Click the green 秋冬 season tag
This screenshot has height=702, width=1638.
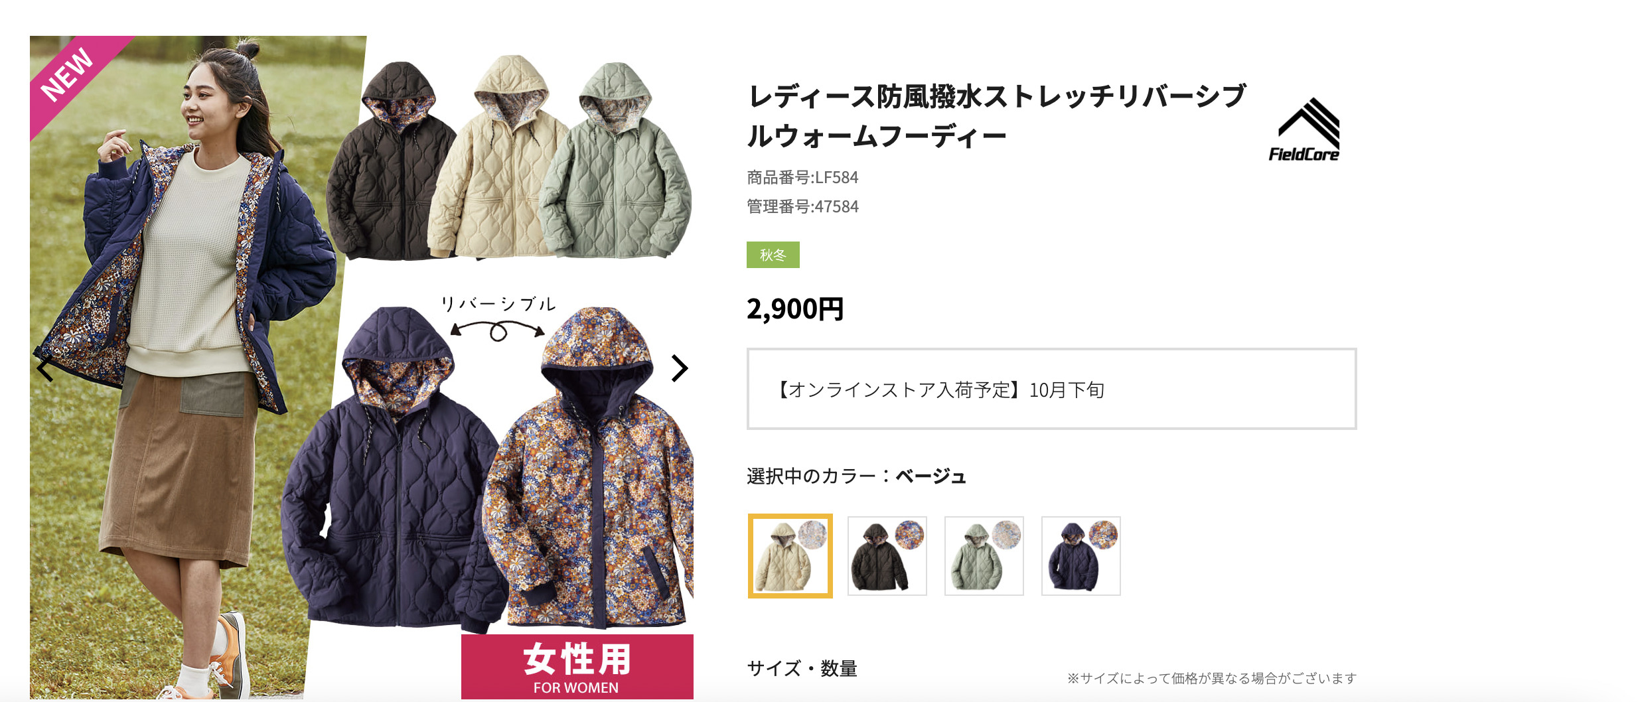point(773,255)
